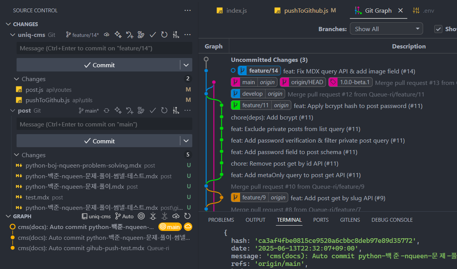The width and height of the screenshot is (457, 269).
Task: Collapse the post Git repository
Action: pyautogui.click(x=13, y=111)
